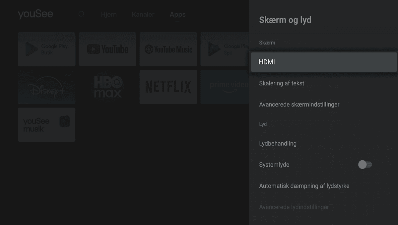The height and width of the screenshot is (225, 398).
Task: Open Netflix
Action: tap(168, 87)
